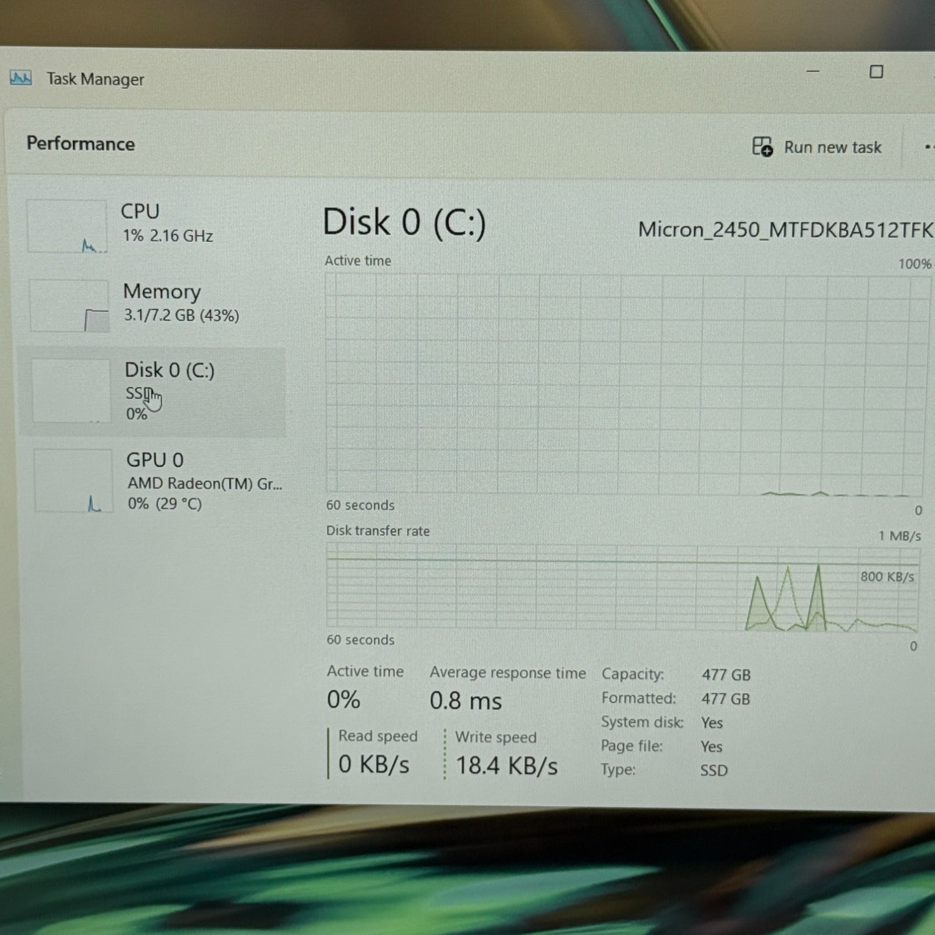Click the Micron_2450 disk model name
Screen dimensions: 935x935
click(784, 230)
